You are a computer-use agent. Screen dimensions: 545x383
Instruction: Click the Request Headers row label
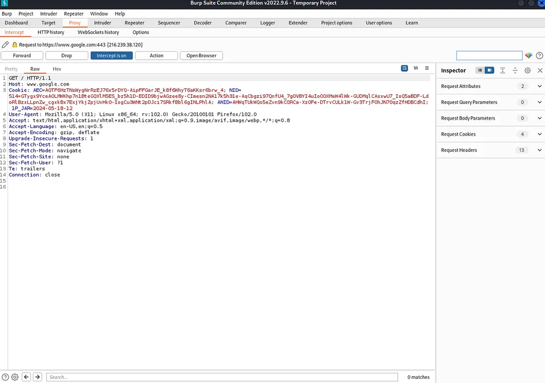tap(459, 150)
